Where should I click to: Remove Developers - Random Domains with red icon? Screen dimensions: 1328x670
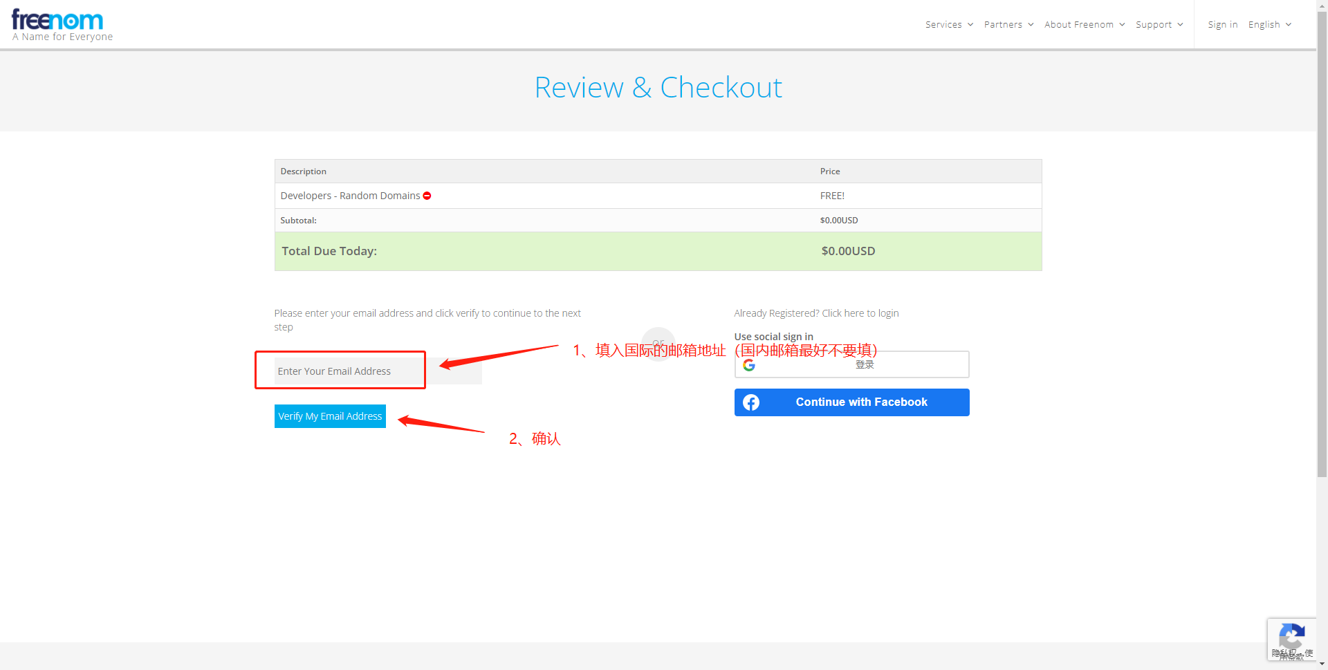427,196
